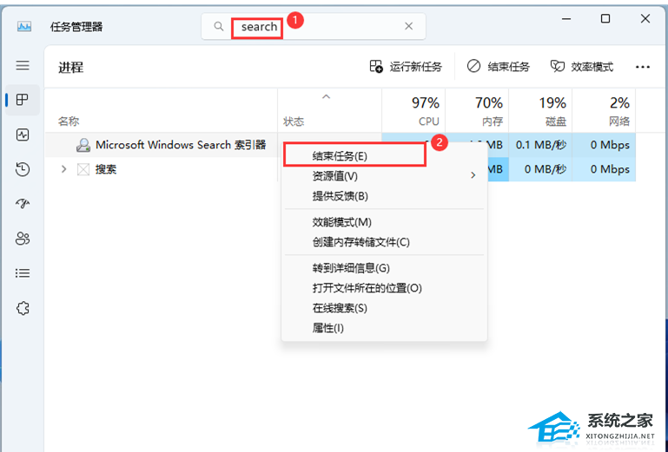The image size is (668, 452).
Task: Sort by the 名称 column header
Action: coord(162,111)
